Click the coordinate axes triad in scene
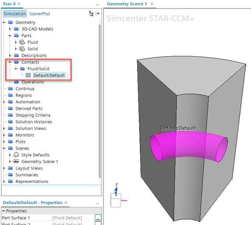 tap(116, 197)
